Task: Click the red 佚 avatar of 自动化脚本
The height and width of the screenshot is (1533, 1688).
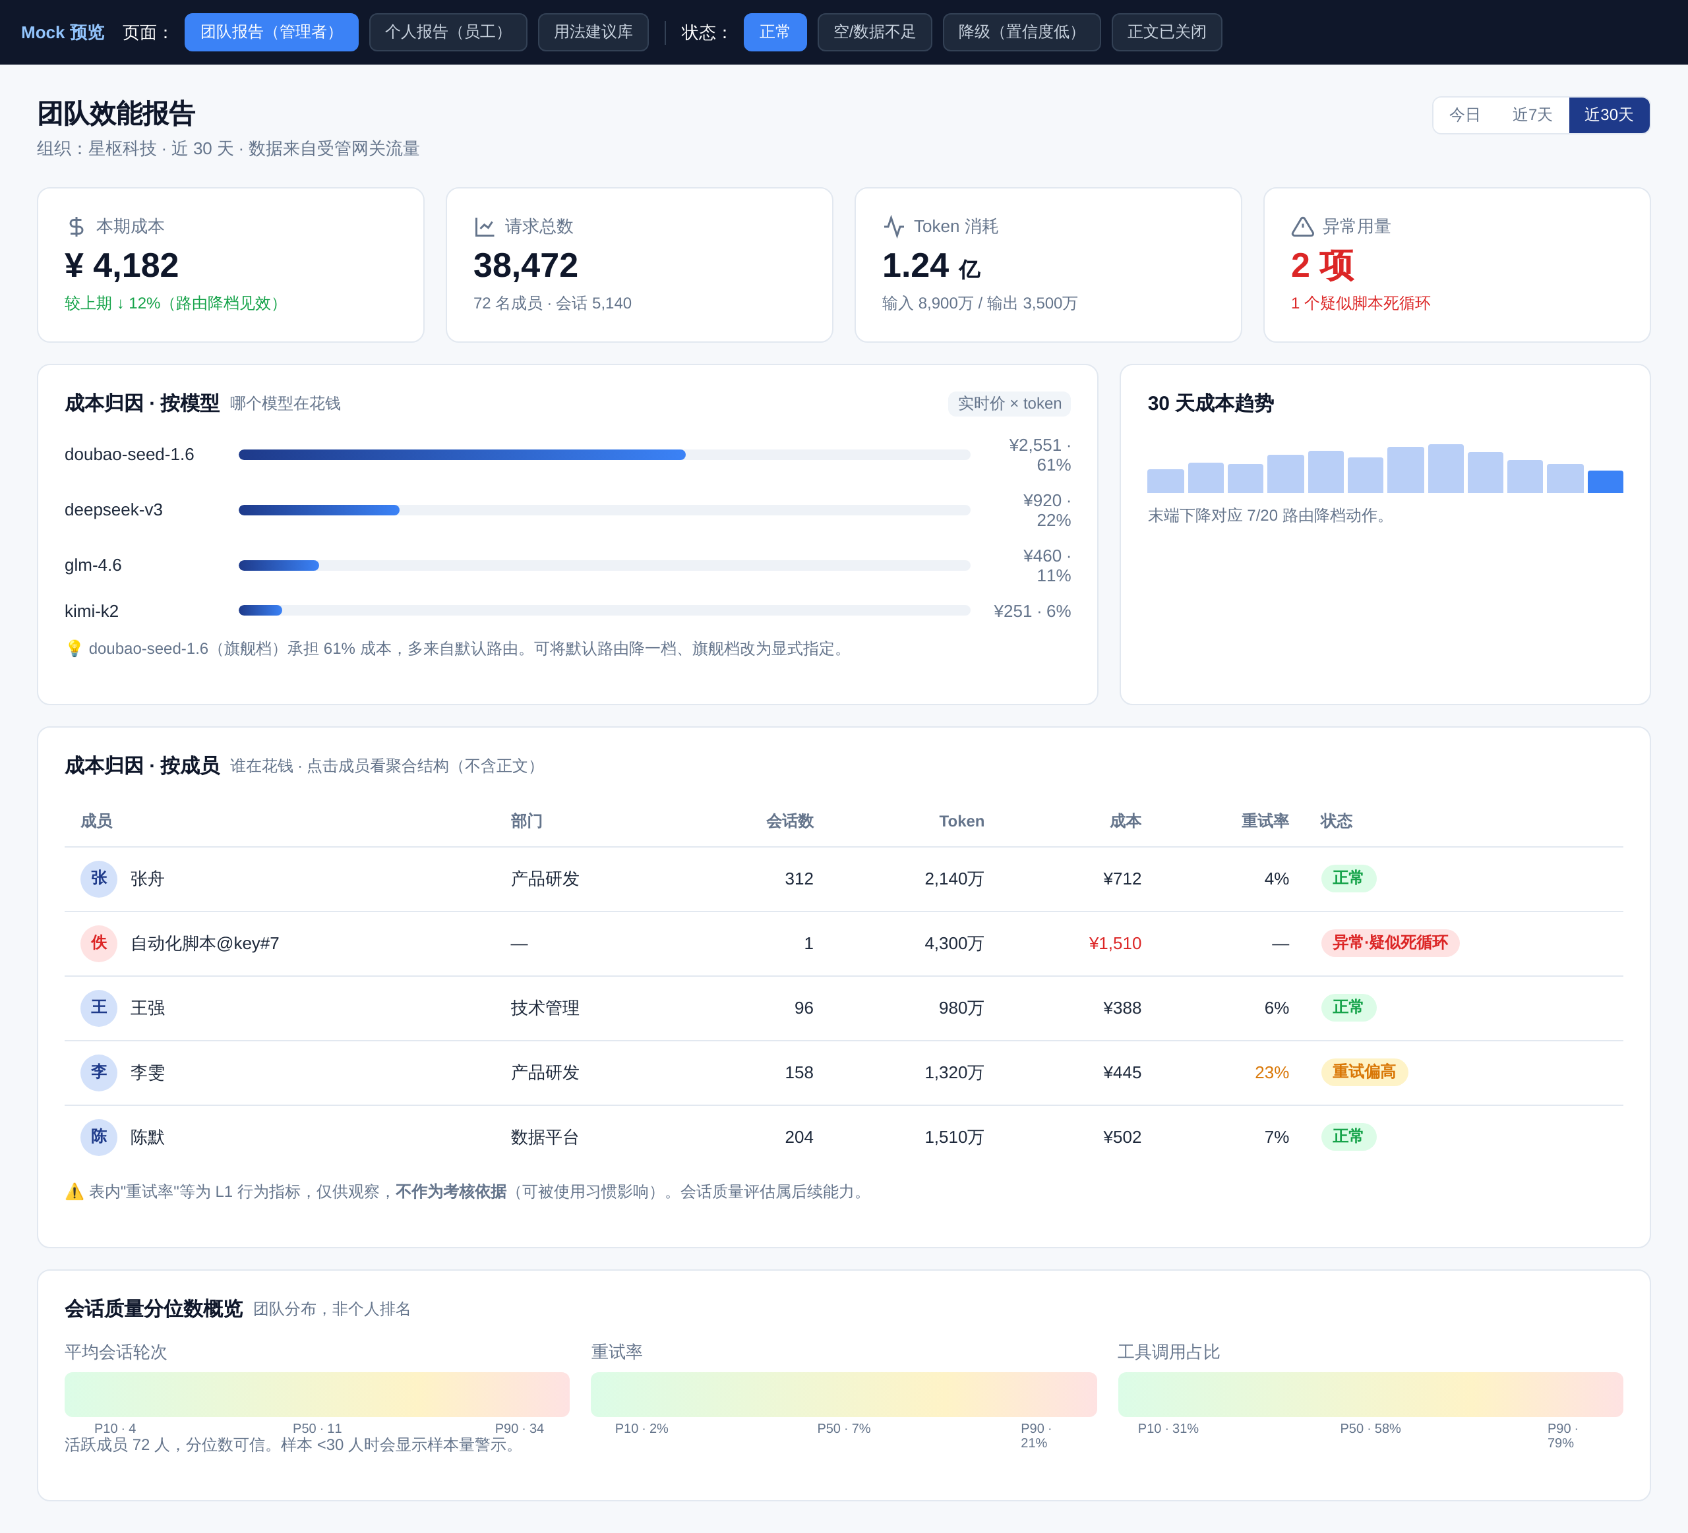Action: pyautogui.click(x=99, y=943)
